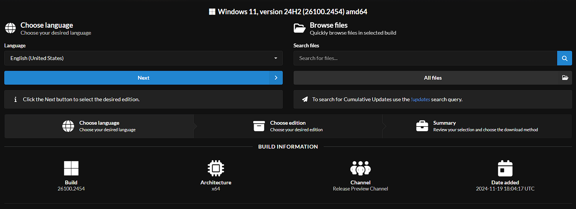Screen dimensions: 576x209
Task: Click the paper plane icon in updates hint
Action: pyautogui.click(x=305, y=99)
